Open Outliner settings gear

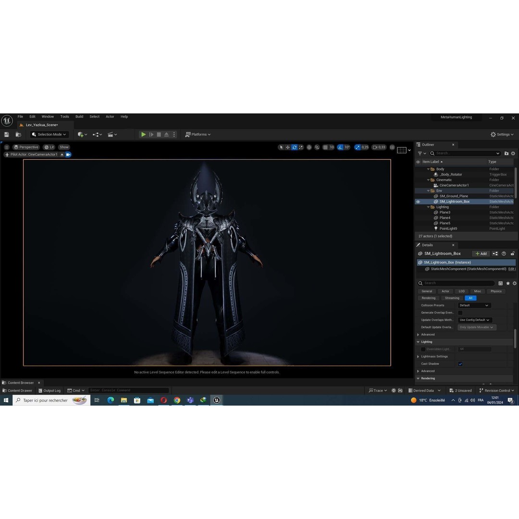point(513,153)
